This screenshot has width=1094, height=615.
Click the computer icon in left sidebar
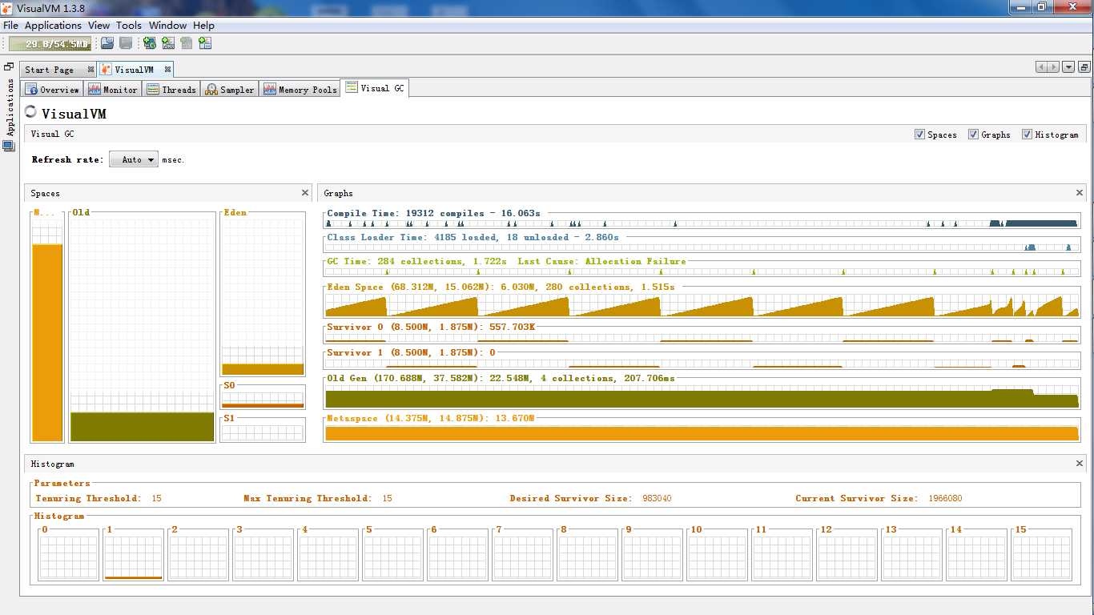[9, 146]
